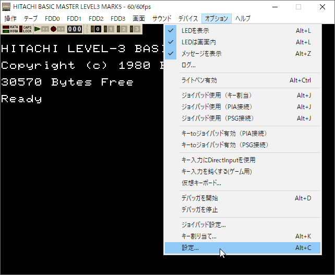Open the FDD0 drive menu
The width and height of the screenshot is (335, 275).
[52, 18]
